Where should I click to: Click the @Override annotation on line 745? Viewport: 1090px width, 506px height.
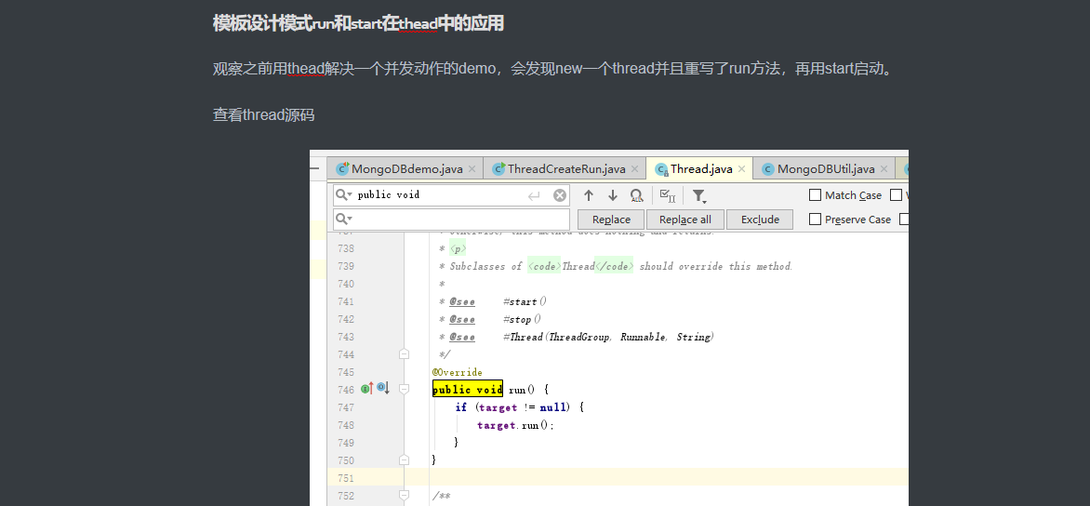click(457, 372)
